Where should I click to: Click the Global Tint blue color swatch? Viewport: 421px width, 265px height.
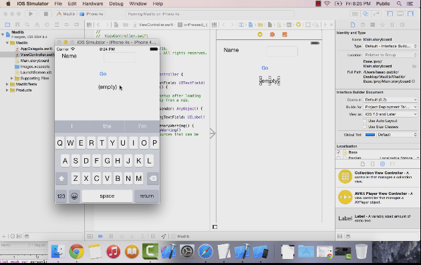370,135
